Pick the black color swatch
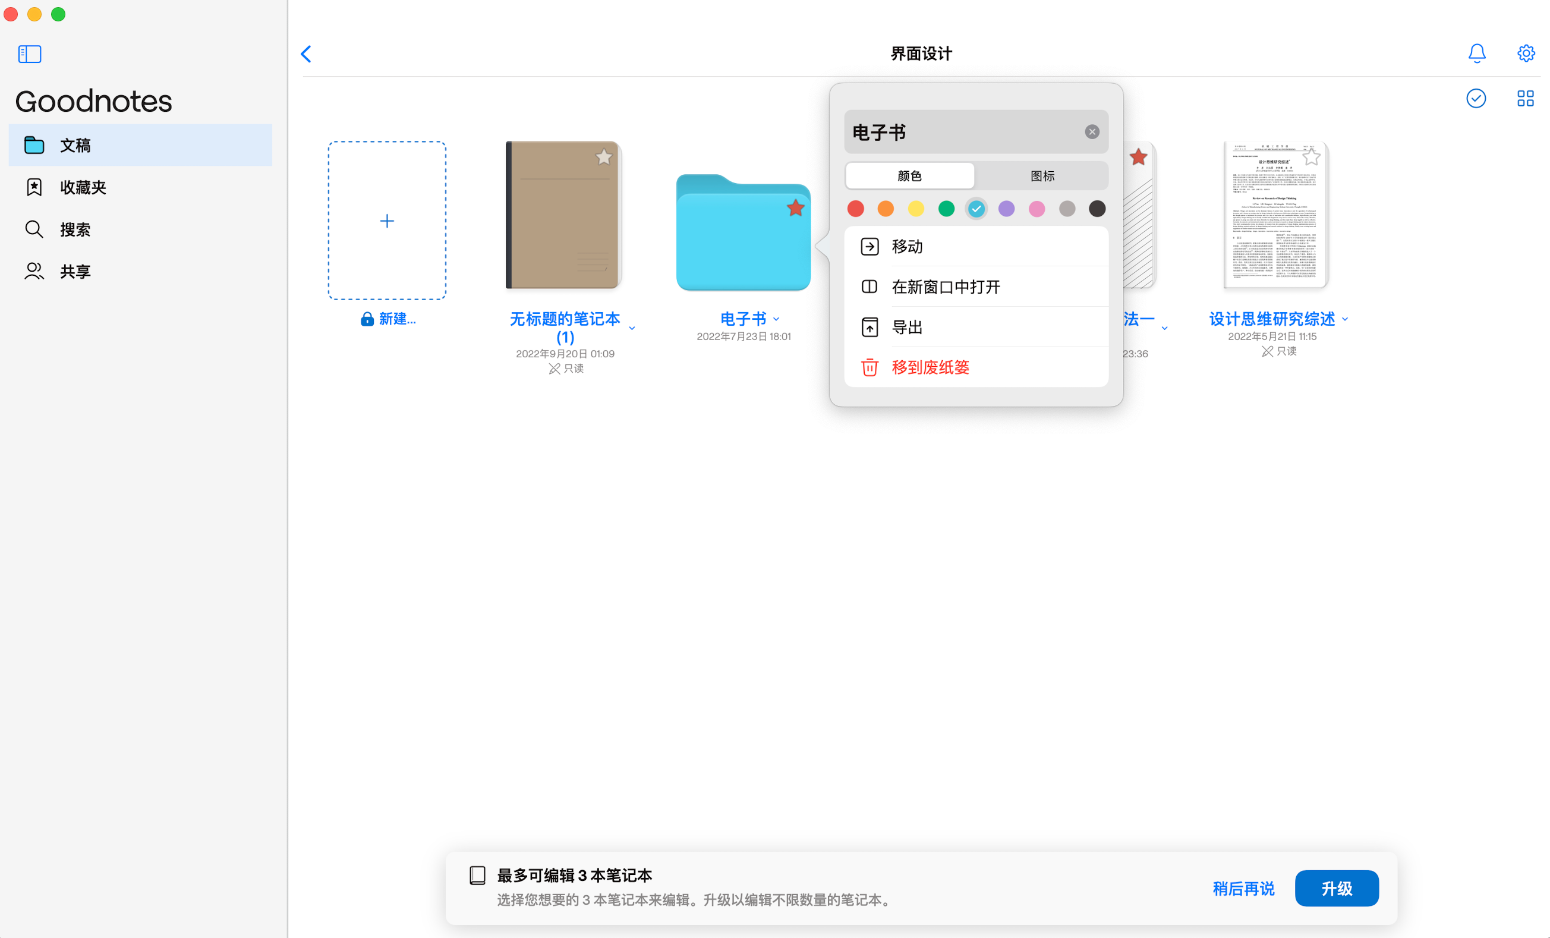Image resolution: width=1550 pixels, height=938 pixels. tap(1097, 208)
